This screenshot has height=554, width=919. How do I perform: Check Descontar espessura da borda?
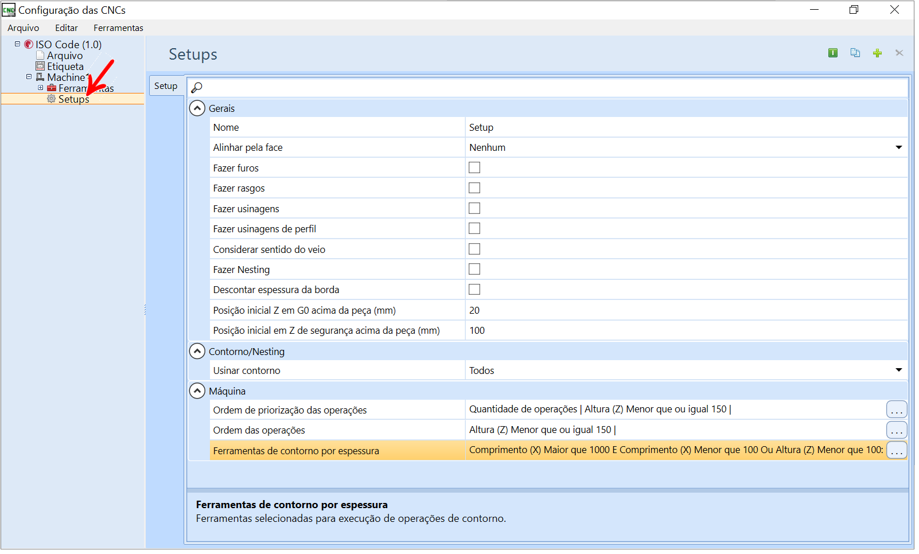pos(474,290)
